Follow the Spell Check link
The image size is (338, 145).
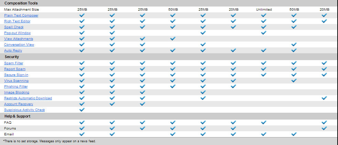[14, 27]
